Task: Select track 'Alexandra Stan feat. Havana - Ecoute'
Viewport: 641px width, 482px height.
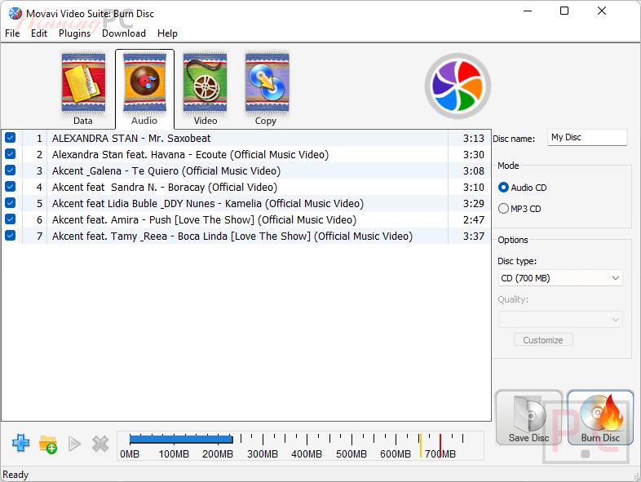Action: pos(190,154)
